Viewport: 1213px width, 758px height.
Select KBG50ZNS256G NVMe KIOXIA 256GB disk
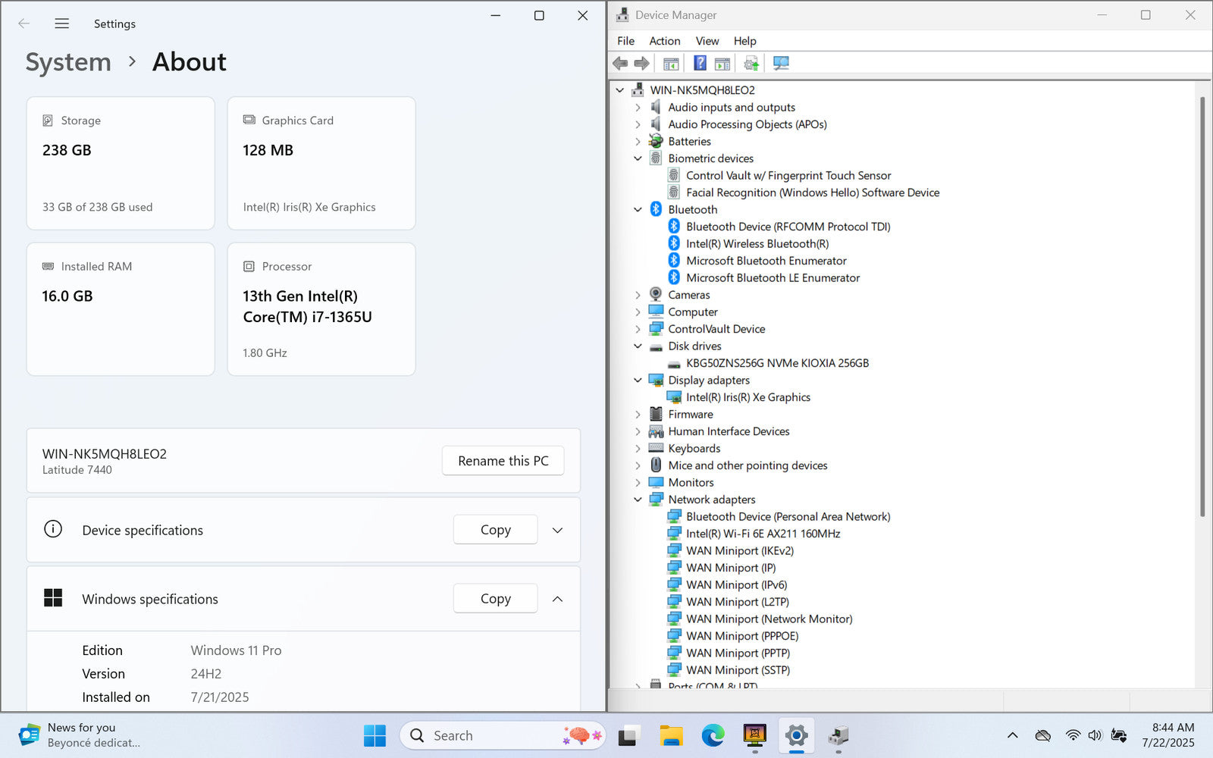(777, 363)
